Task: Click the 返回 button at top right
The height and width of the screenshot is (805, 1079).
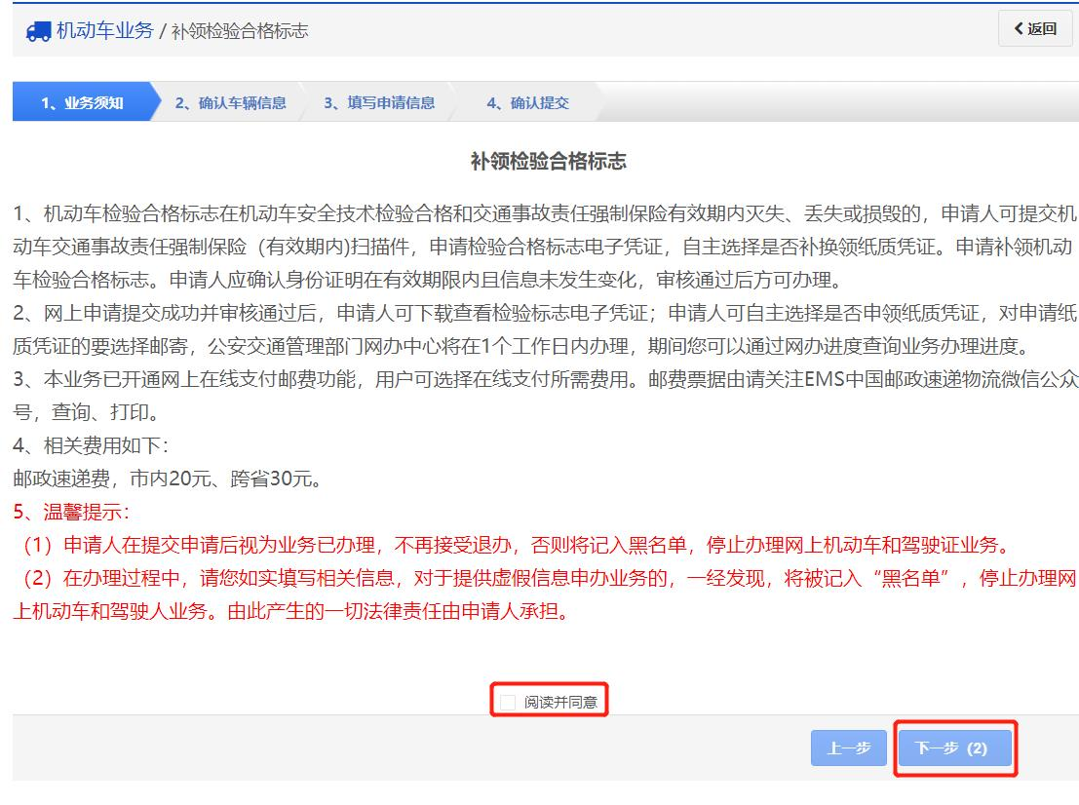Action: [x=1034, y=28]
